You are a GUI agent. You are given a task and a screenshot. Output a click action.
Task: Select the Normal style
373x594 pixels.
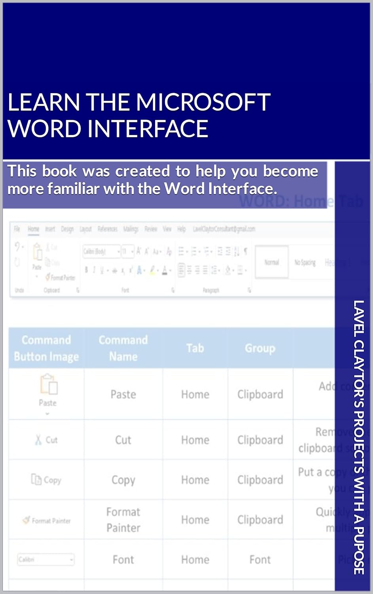point(272,262)
